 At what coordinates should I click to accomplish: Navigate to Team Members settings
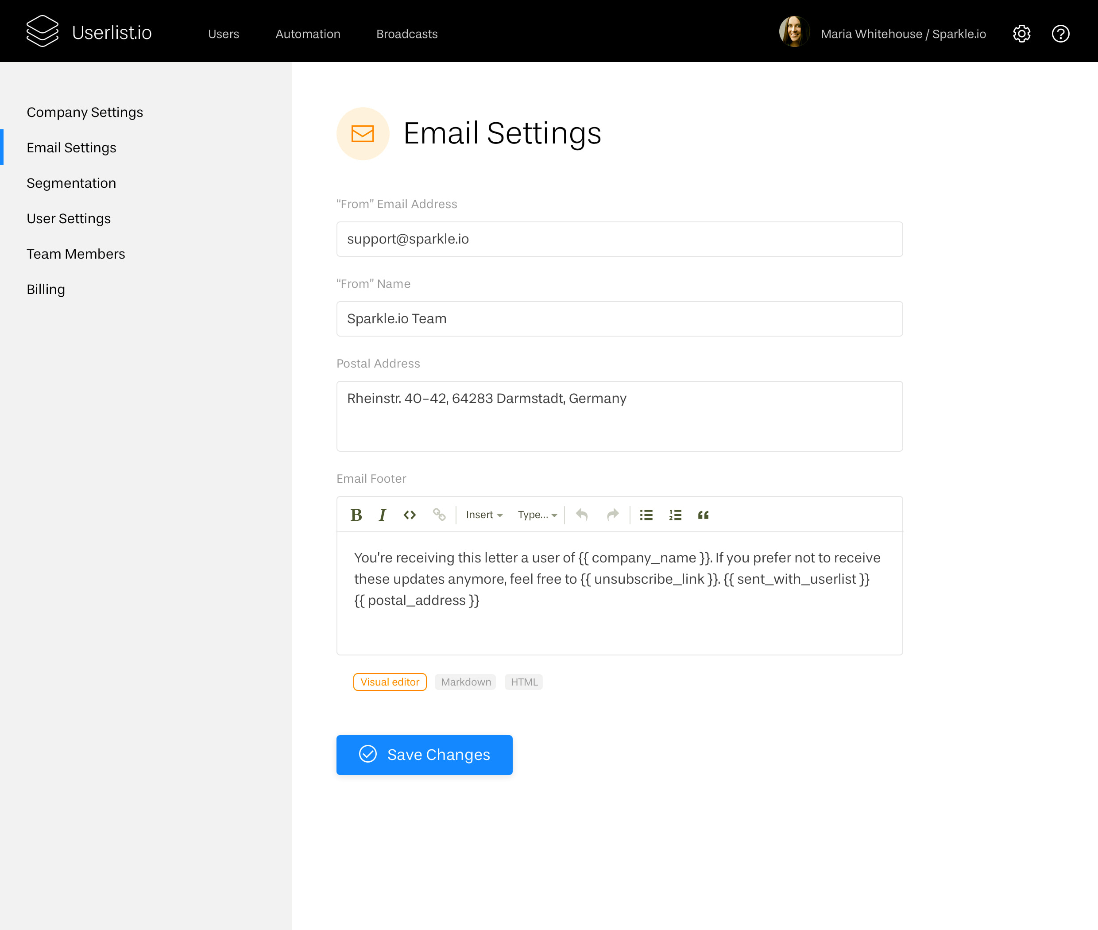click(76, 254)
